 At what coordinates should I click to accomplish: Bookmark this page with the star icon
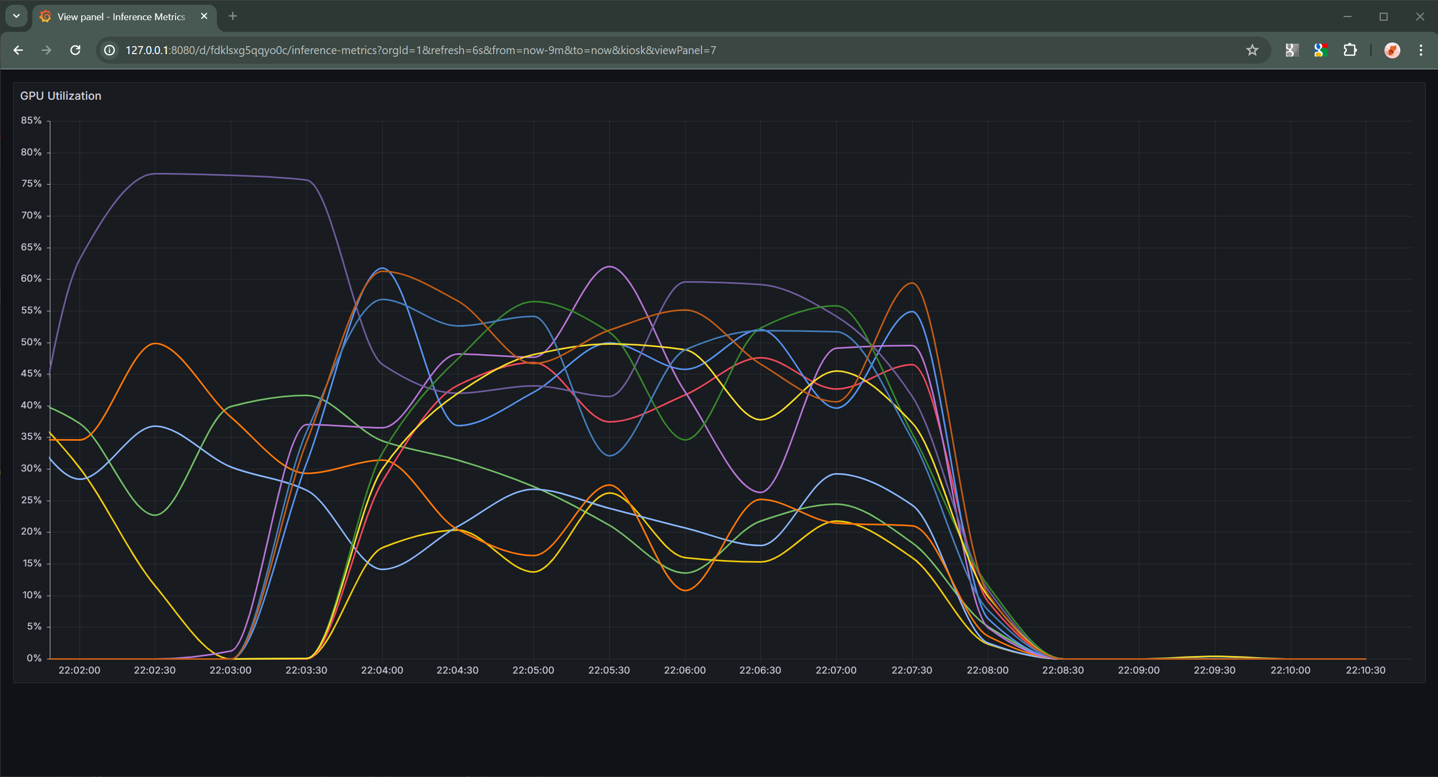coord(1252,50)
